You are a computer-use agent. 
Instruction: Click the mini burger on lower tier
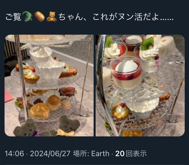pos(53,103)
